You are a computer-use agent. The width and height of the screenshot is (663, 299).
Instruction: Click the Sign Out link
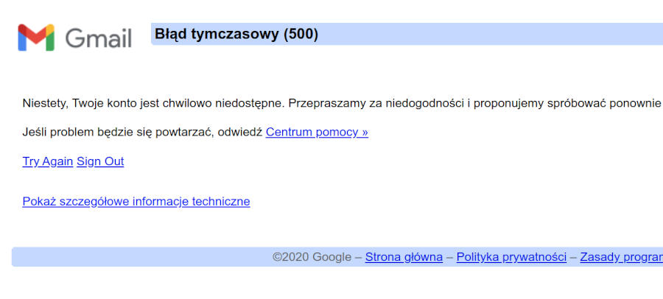tap(100, 161)
